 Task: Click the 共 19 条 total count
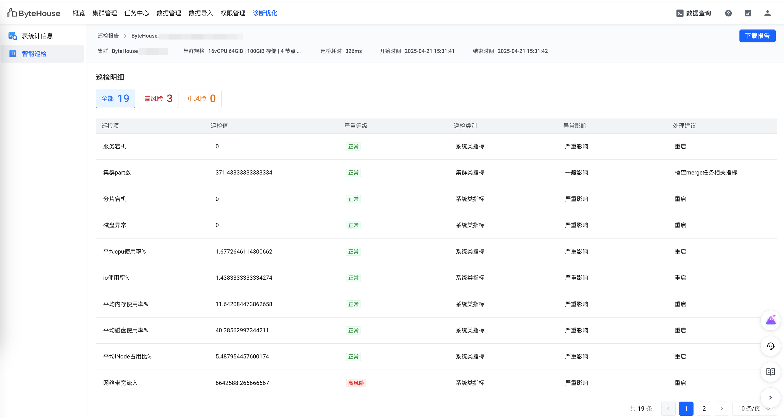pos(641,408)
